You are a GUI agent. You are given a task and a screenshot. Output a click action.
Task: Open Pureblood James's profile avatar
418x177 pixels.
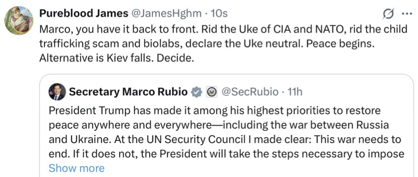[19, 21]
